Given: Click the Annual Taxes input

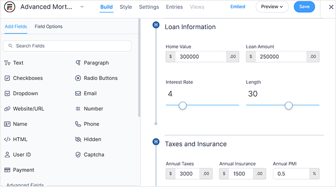Looking at the screenshot, I should click(x=187, y=174).
